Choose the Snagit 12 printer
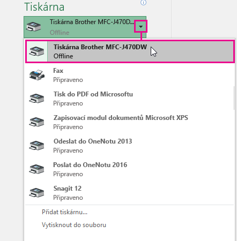The image size is (237, 241). [x=129, y=193]
